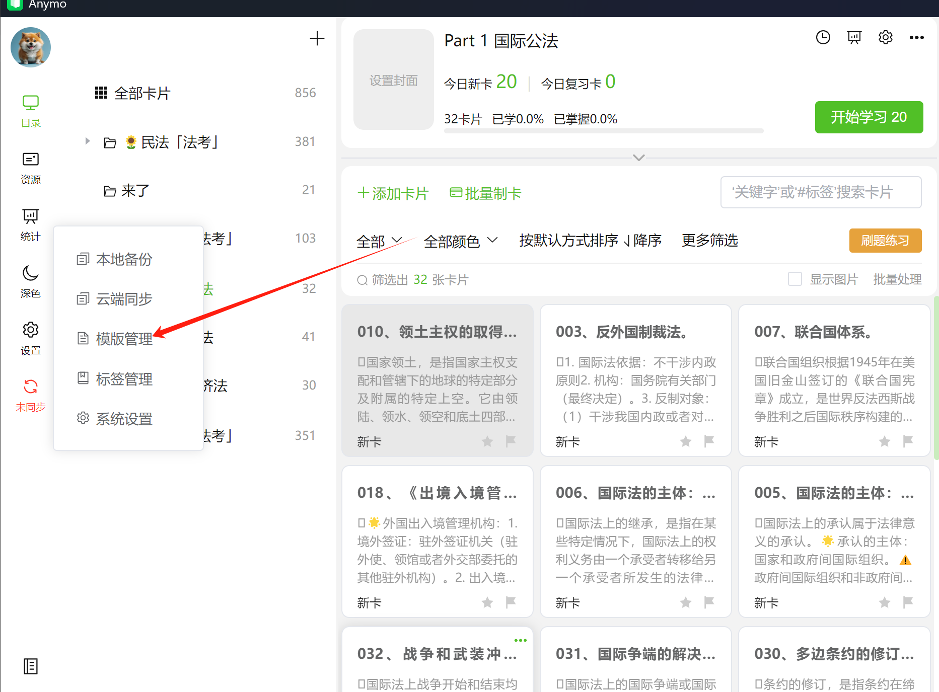Screen dimensions: 939x692
Task: Select 云端同步 from settings menu
Action: pyautogui.click(x=114, y=299)
